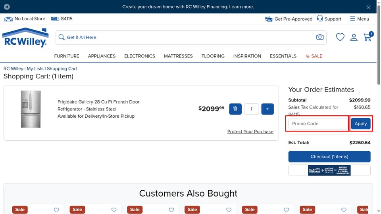Click My Lists breadcrumb link

click(35, 69)
